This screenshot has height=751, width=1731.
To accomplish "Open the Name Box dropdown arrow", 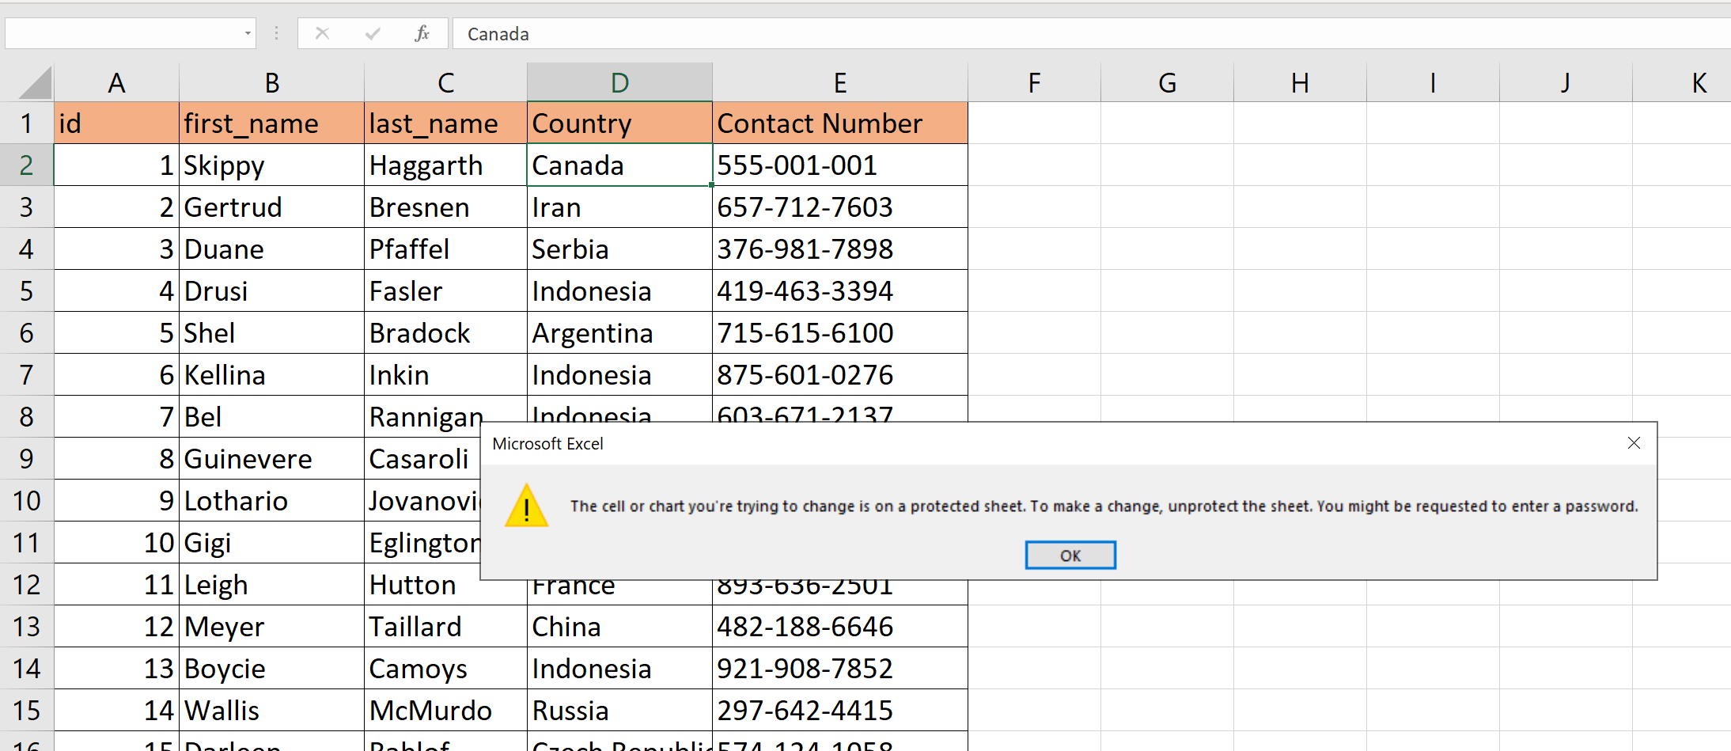I will (x=246, y=33).
